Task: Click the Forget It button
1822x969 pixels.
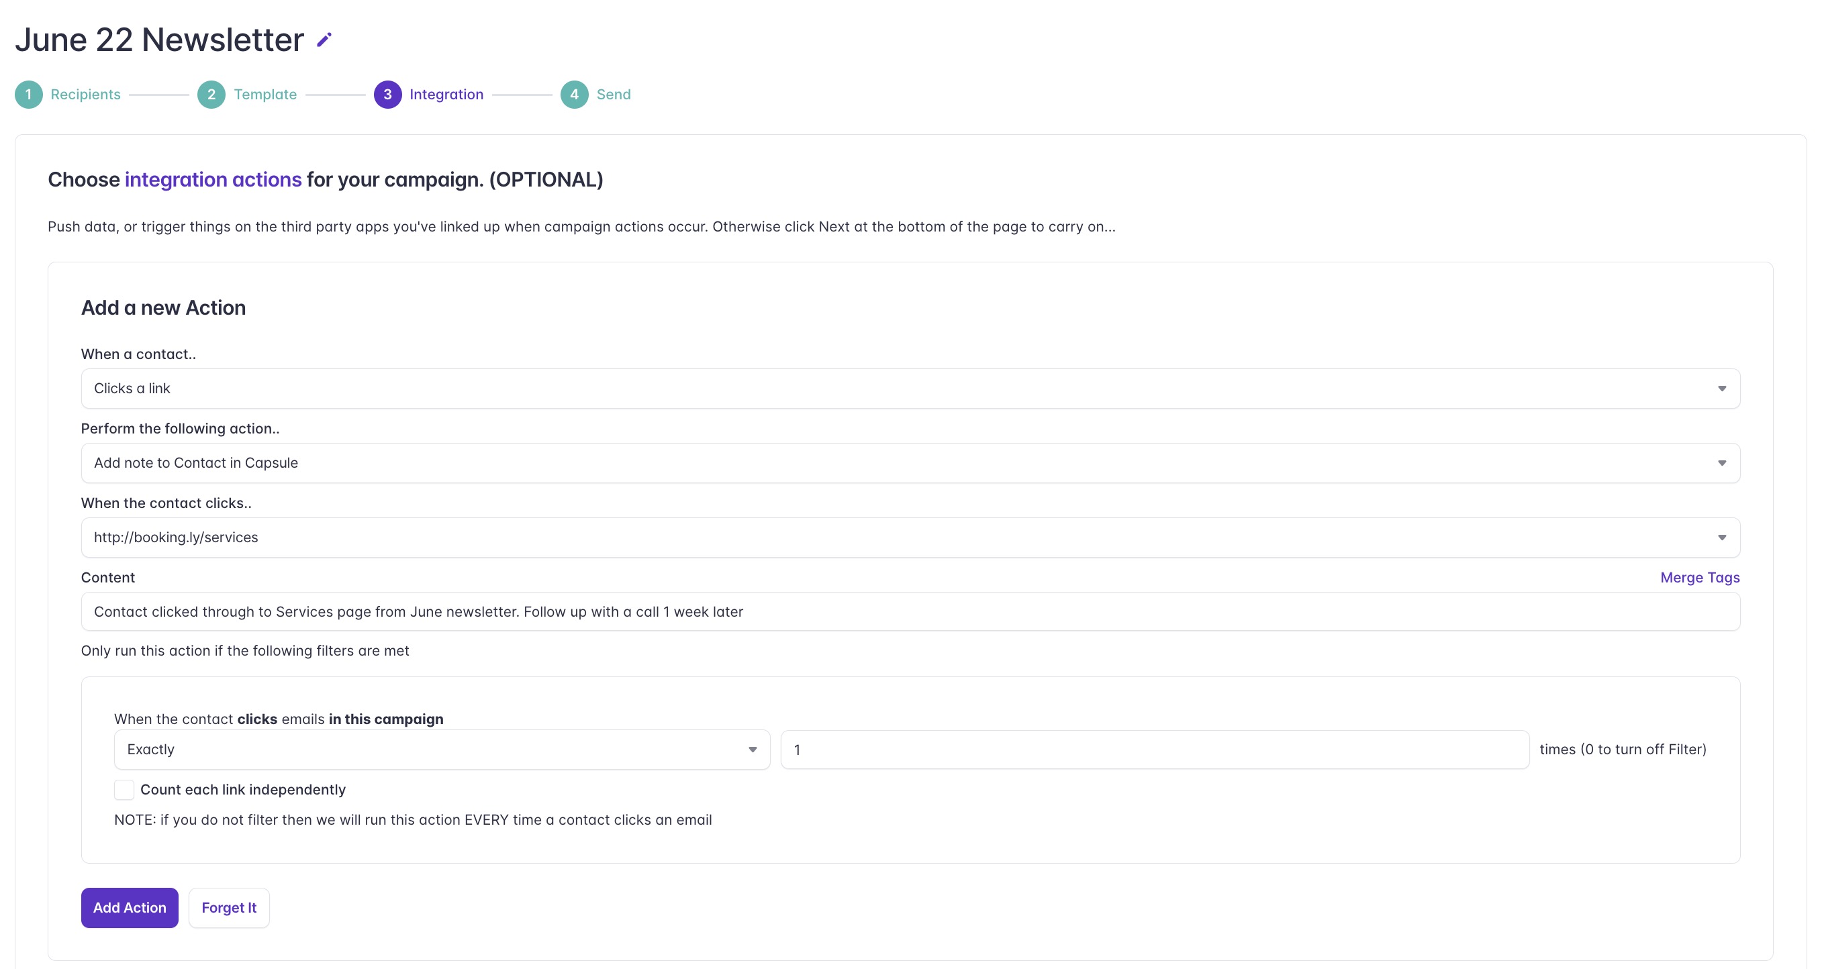Action: point(228,907)
